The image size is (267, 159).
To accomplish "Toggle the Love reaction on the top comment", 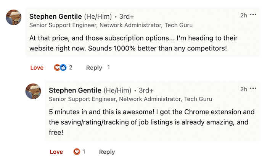I will click(37, 68).
